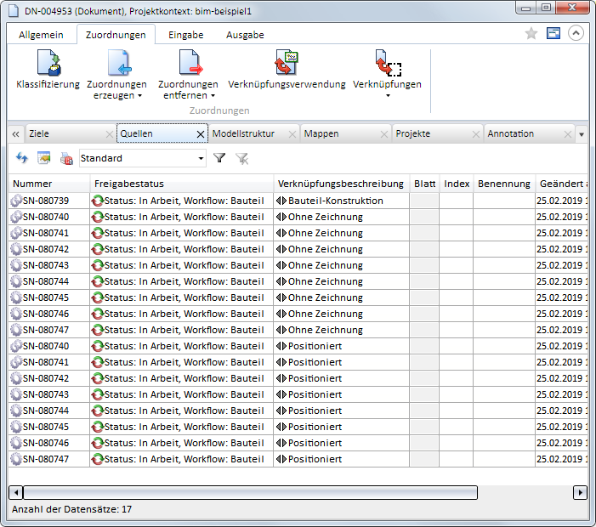Image resolution: width=596 pixels, height=527 pixels.
Task: Collapse the ribbon with the chevron button
Action: click(x=576, y=33)
